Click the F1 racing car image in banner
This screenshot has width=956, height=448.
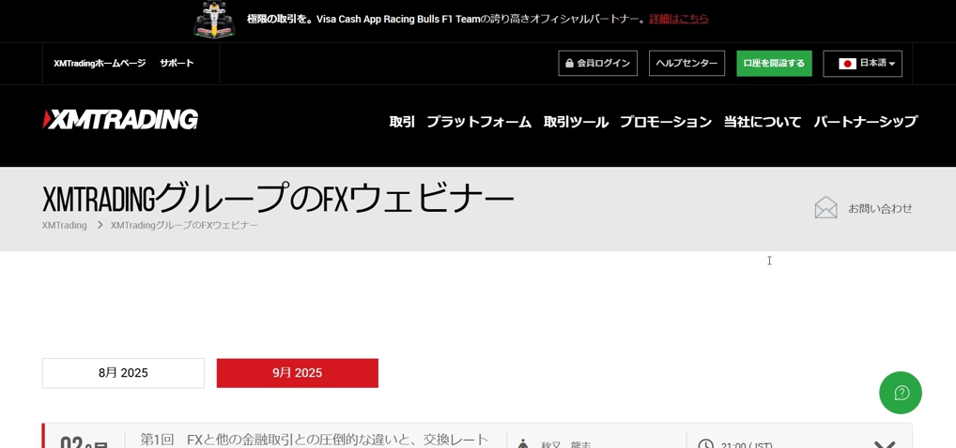pos(215,20)
